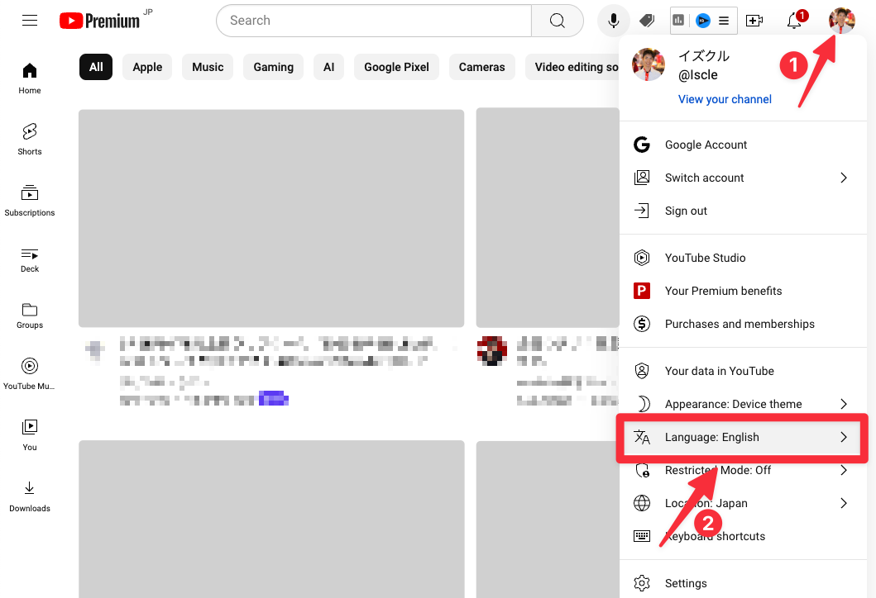Screen dimensions: 876x598
Task: Click the keyboard icon in menu
Action: pyautogui.click(x=642, y=536)
